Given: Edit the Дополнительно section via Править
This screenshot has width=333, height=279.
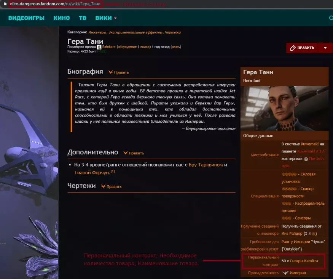Looking at the screenshot, I should click(134, 153).
